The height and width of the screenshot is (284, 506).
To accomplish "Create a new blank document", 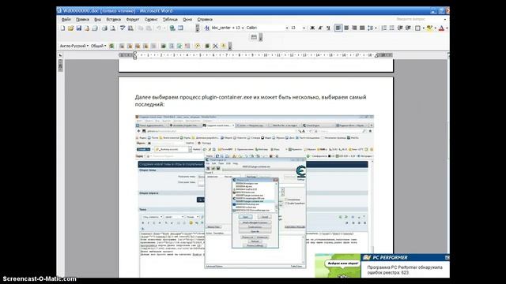I will pos(62,28).
